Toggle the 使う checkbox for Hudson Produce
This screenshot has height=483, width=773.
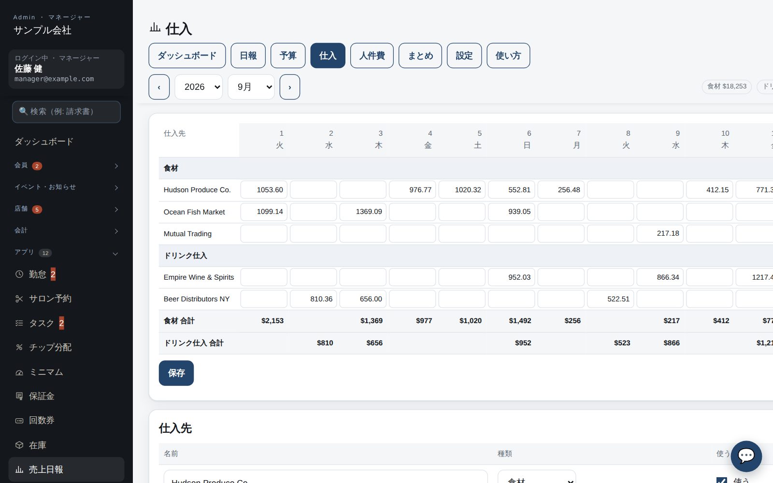722,480
